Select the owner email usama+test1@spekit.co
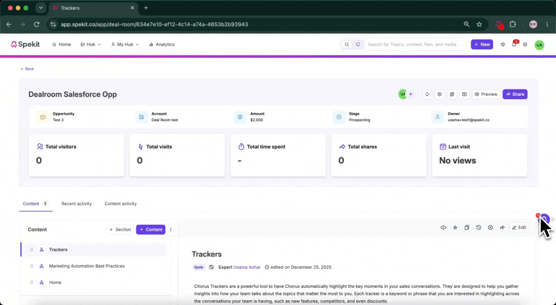 click(x=468, y=120)
